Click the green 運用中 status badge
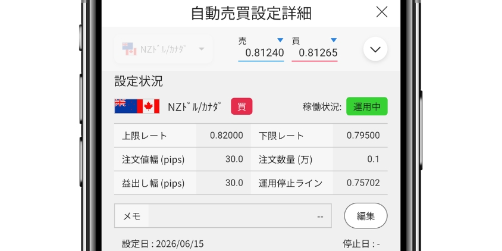 click(x=367, y=106)
